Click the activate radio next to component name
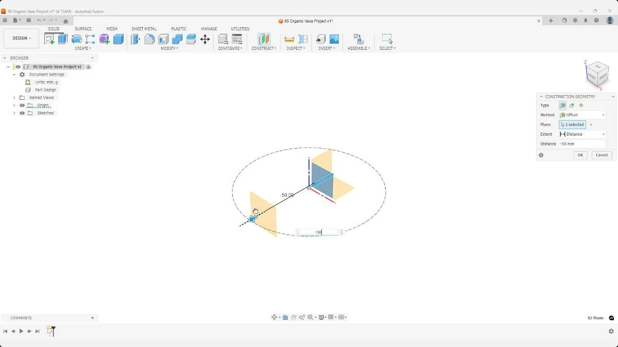Screen dimensions: 618x347 [89, 67]
